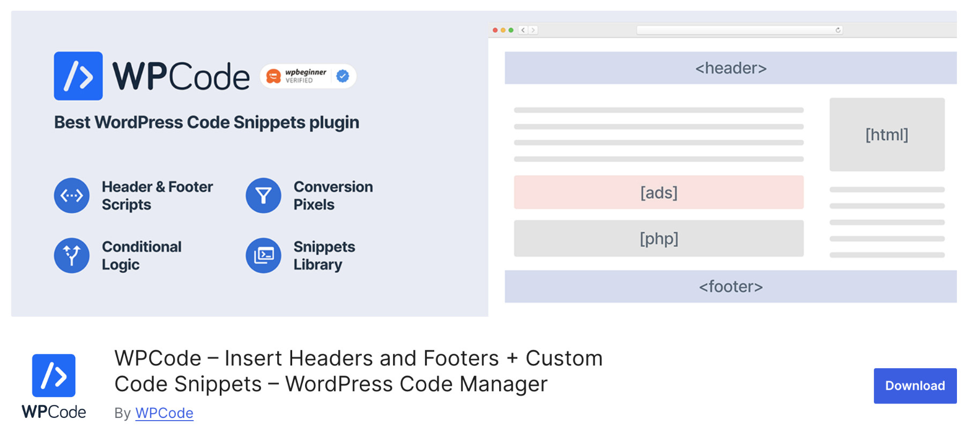965x441 pixels.
Task: Open the WPCode author link
Action: click(x=164, y=413)
